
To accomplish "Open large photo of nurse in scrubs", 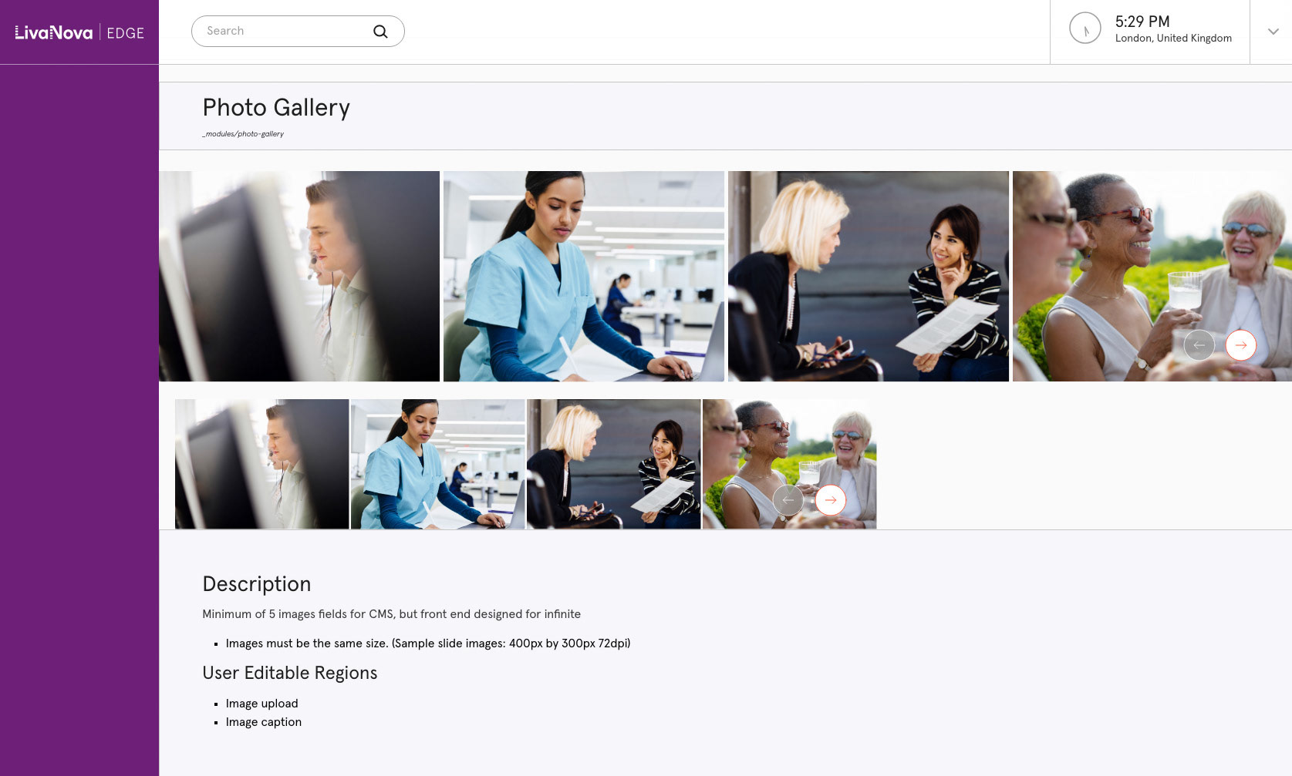I will (x=584, y=276).
